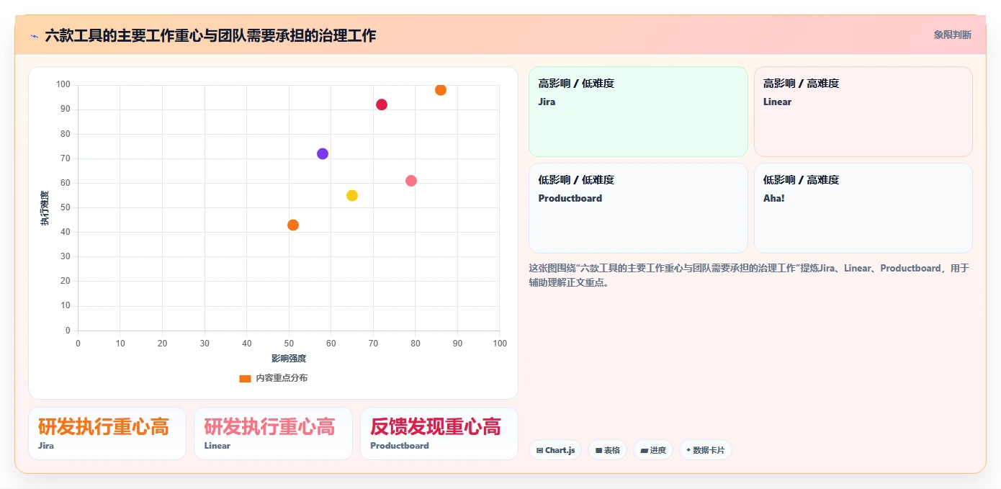Screen dimensions: 1001x489
Task: Select the pink data point on chart
Action: click(411, 181)
